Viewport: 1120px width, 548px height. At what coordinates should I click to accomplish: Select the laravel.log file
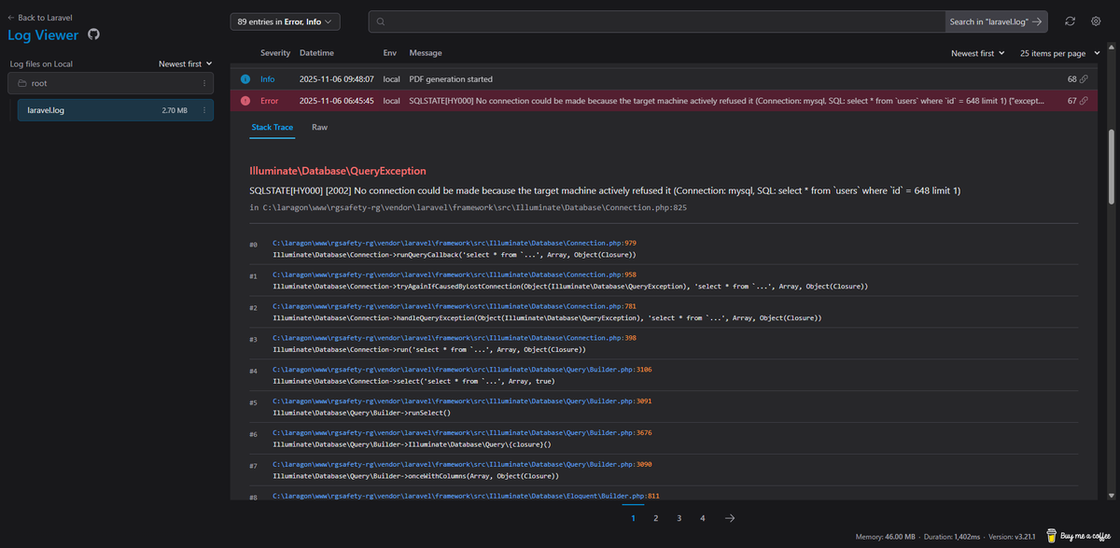116,110
